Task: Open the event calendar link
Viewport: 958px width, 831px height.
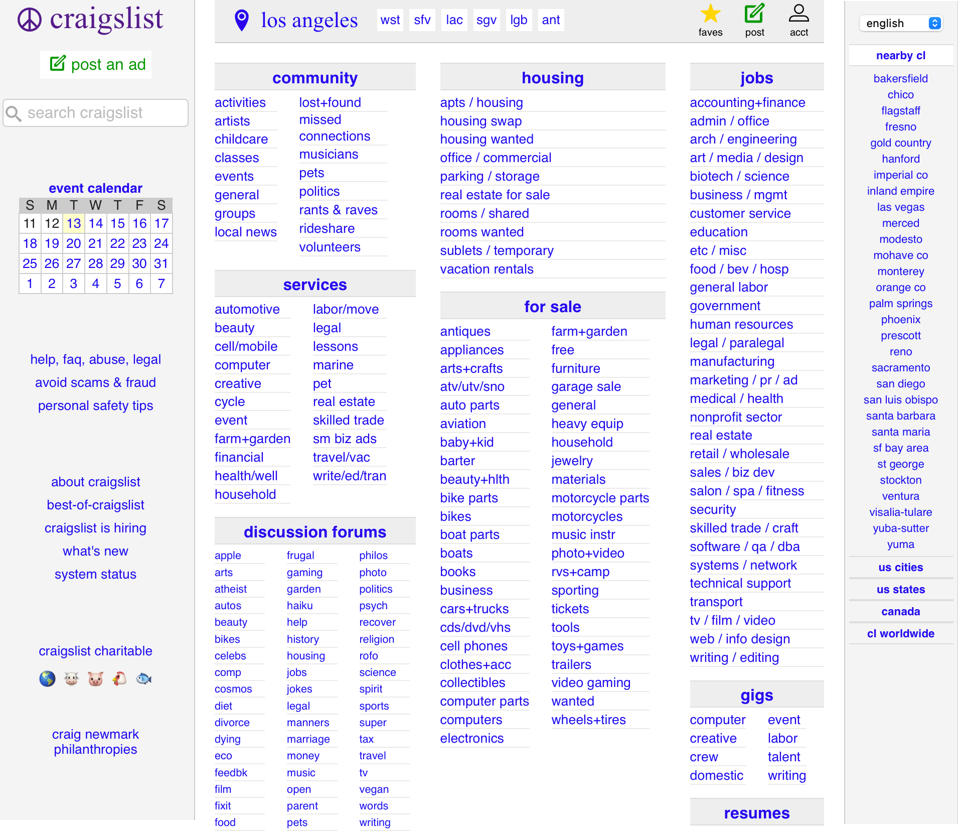Action: 95,189
